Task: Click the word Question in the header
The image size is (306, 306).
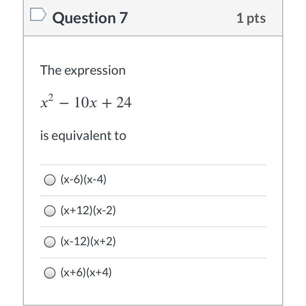Action: pos(84,18)
